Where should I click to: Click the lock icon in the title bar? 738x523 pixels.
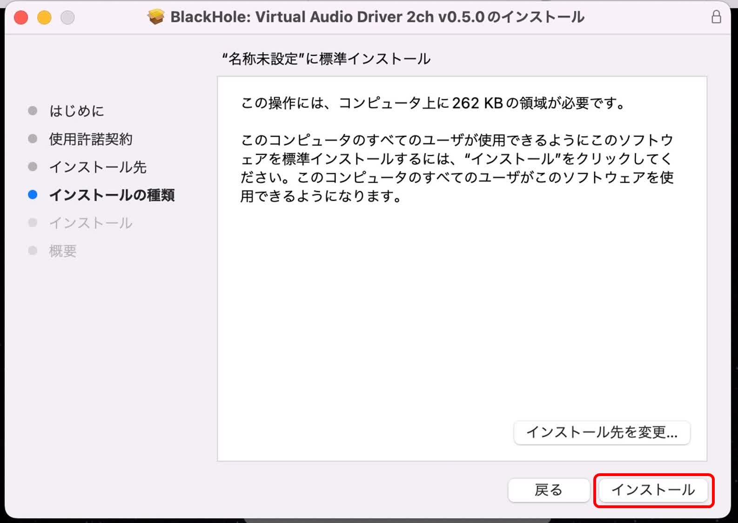point(716,17)
